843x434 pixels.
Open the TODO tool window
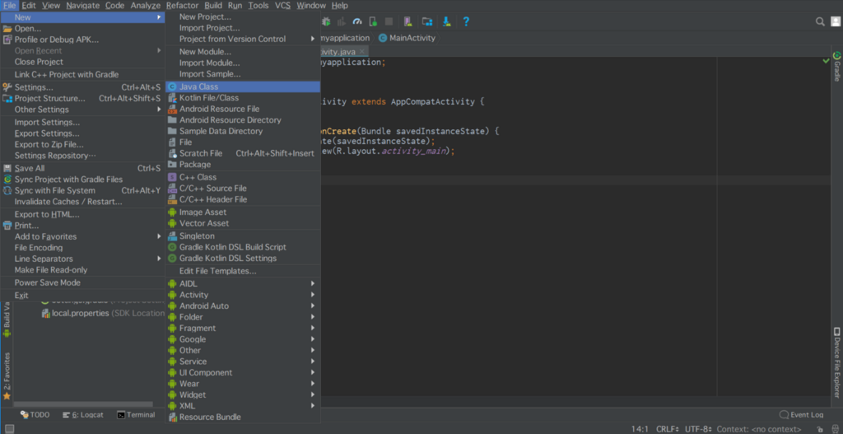[x=35, y=414]
